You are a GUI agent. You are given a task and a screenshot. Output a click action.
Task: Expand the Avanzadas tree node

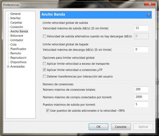tap(8, 67)
